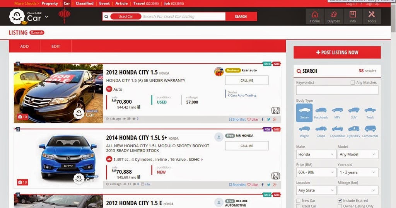Select the SUV body type icon

[353, 113]
